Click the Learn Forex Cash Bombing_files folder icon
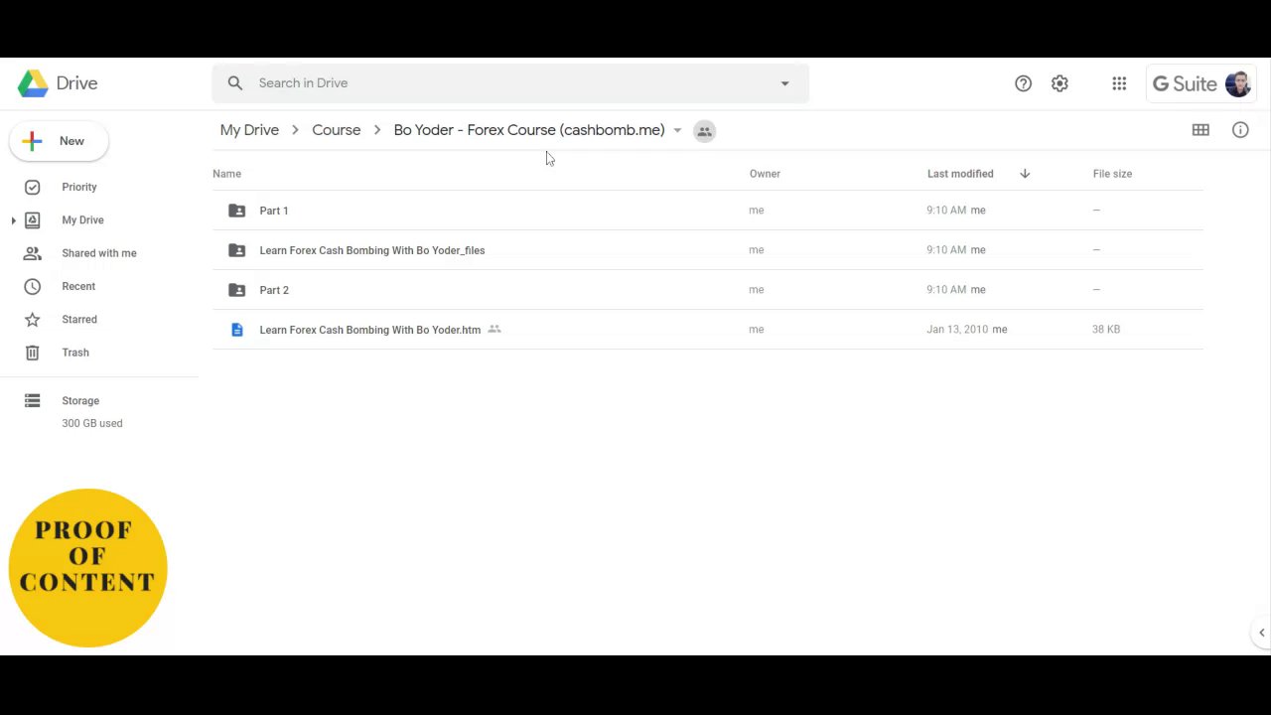This screenshot has width=1271, height=715. tap(236, 250)
